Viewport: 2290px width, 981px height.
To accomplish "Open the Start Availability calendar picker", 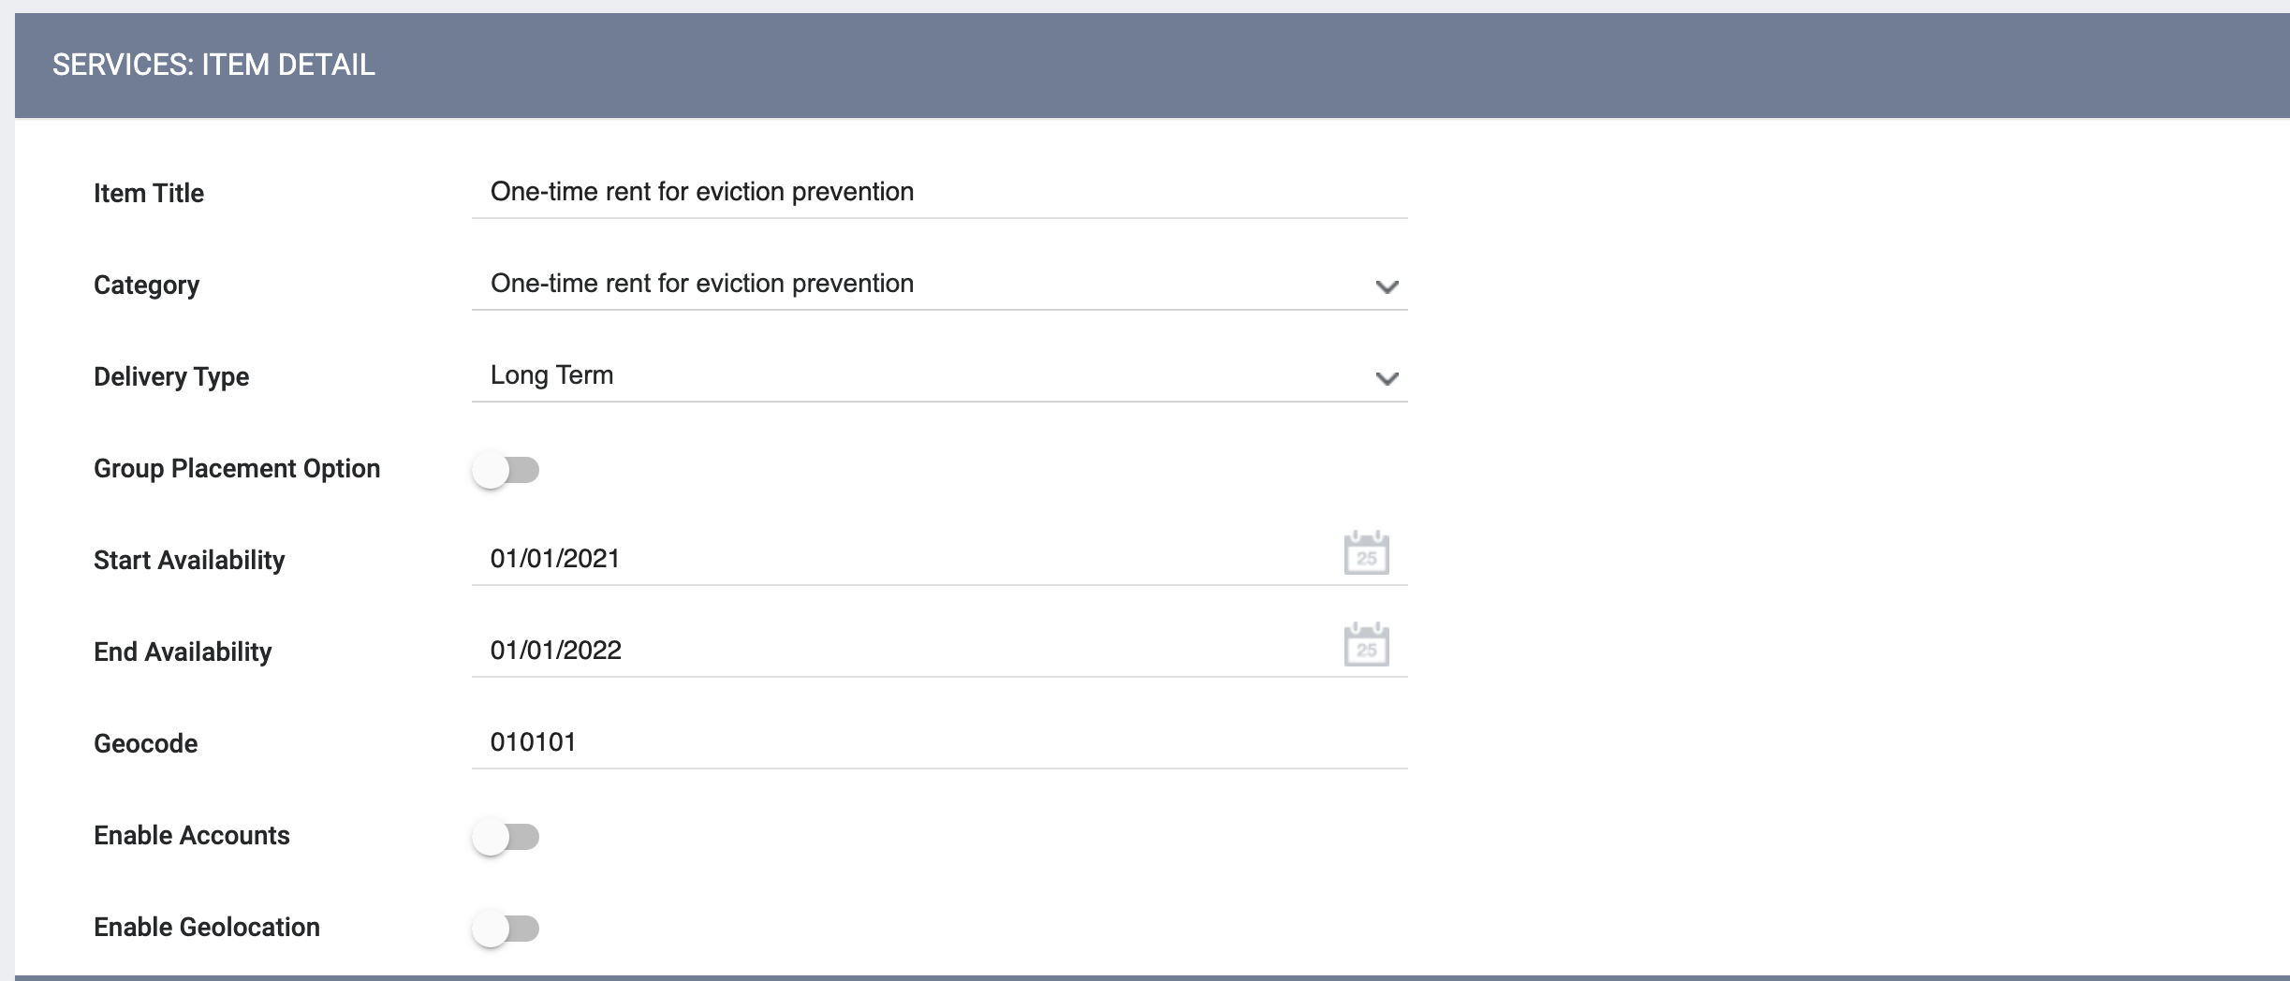I will click(1366, 553).
